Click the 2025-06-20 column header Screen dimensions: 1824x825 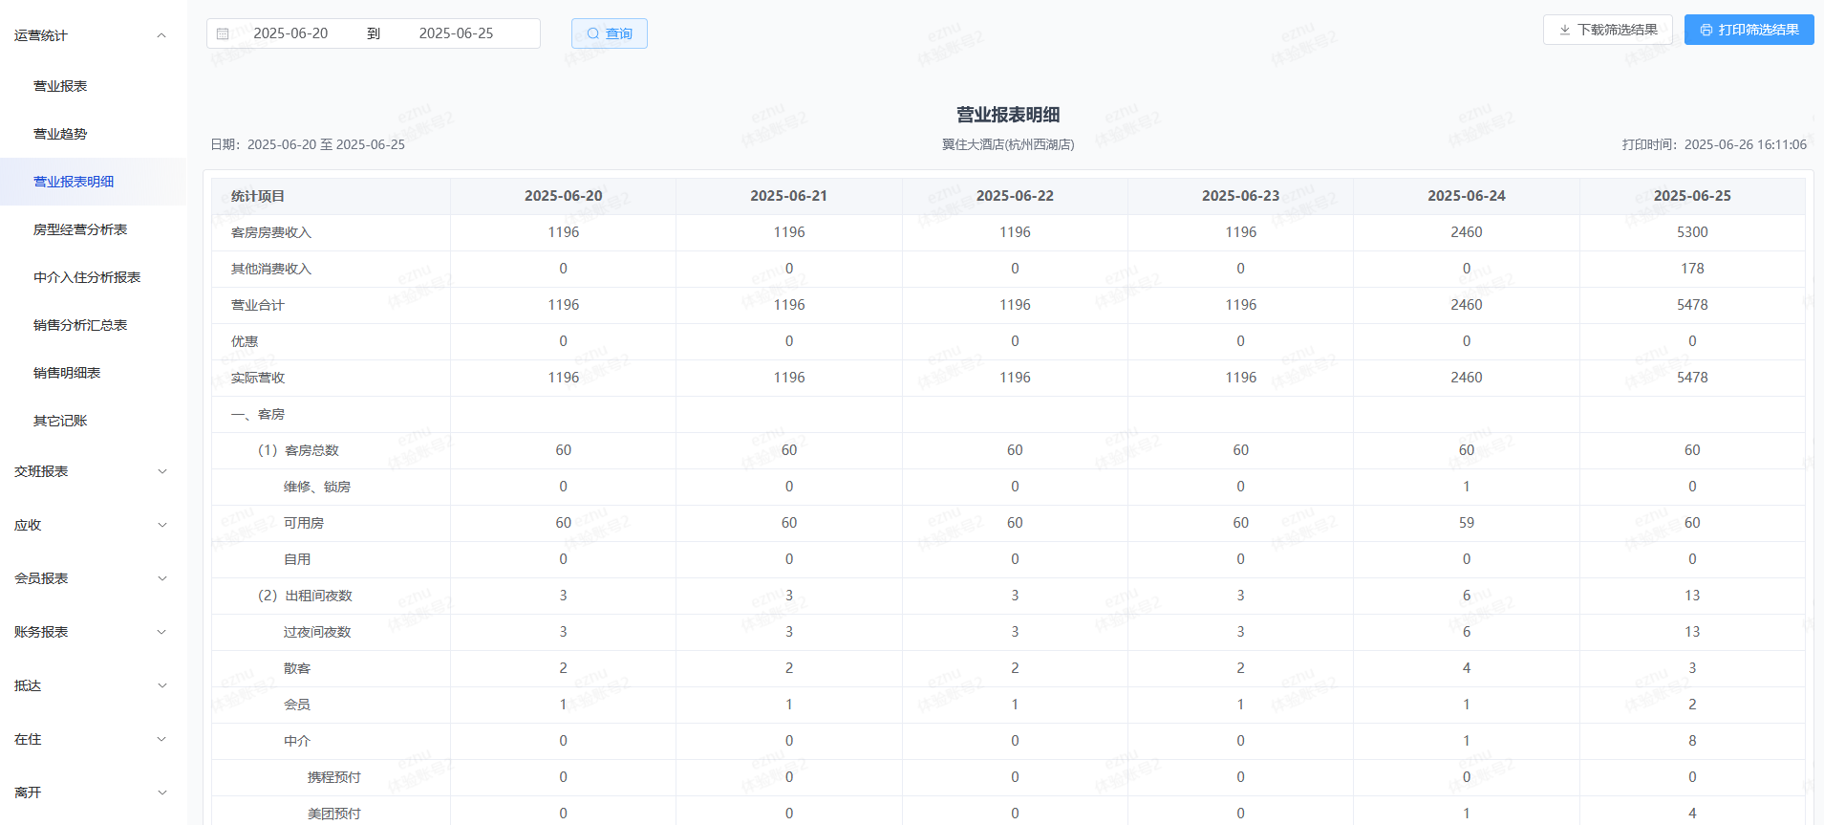click(563, 196)
